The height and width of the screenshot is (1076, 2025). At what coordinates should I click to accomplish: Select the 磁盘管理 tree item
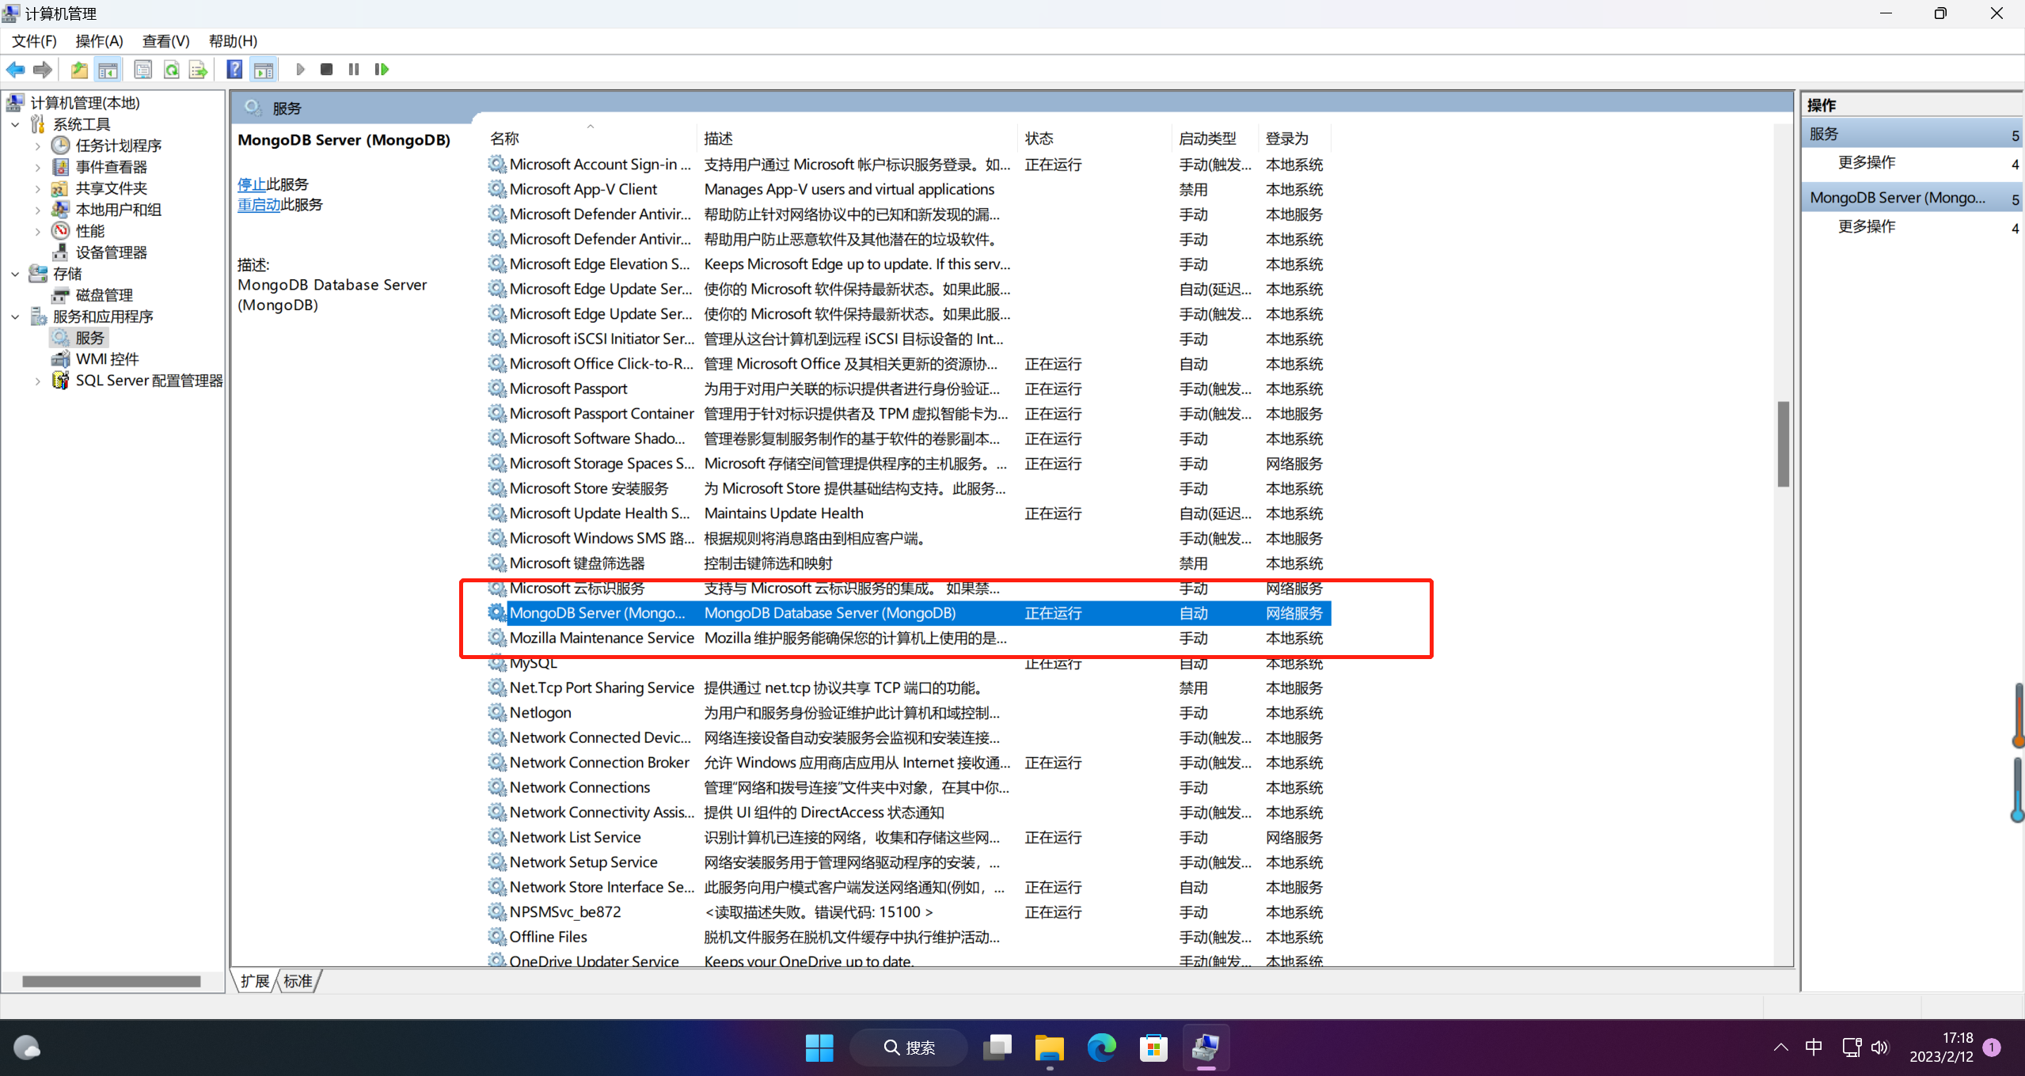pyautogui.click(x=104, y=295)
